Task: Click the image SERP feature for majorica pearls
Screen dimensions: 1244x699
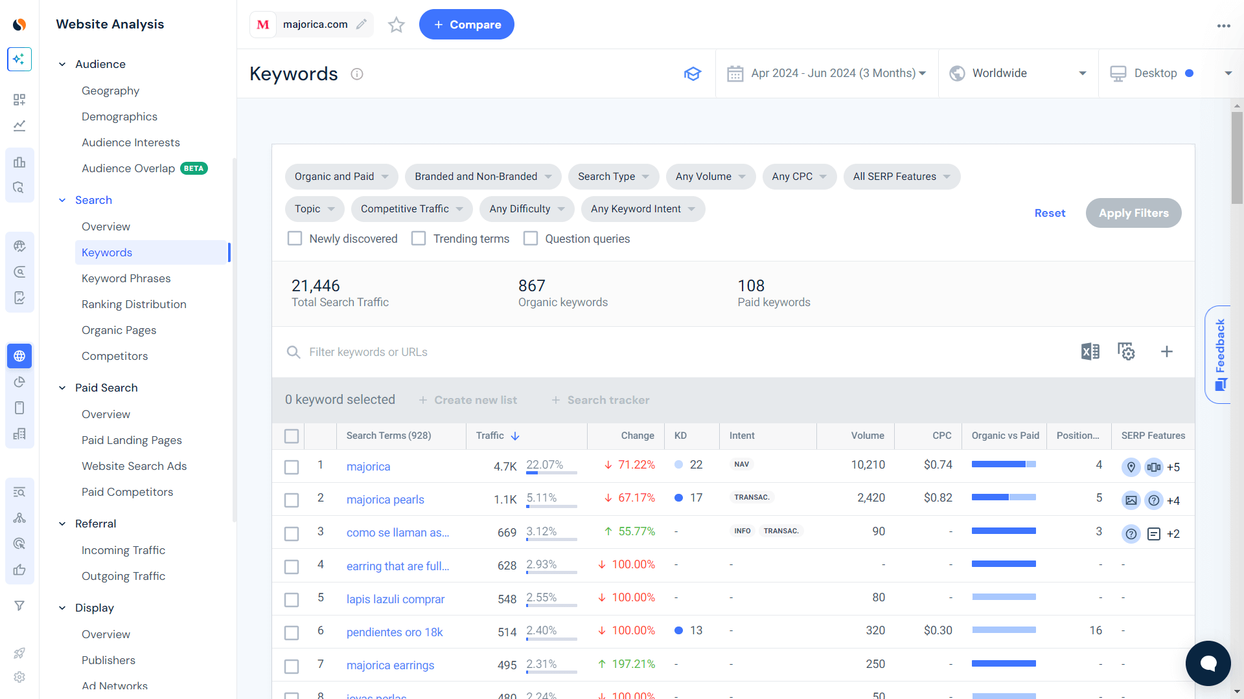Action: tap(1131, 500)
